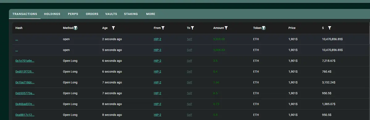370x120 pixels.
Task: Click Open Long method in 0x1e701a9e row
Action: [70, 61]
